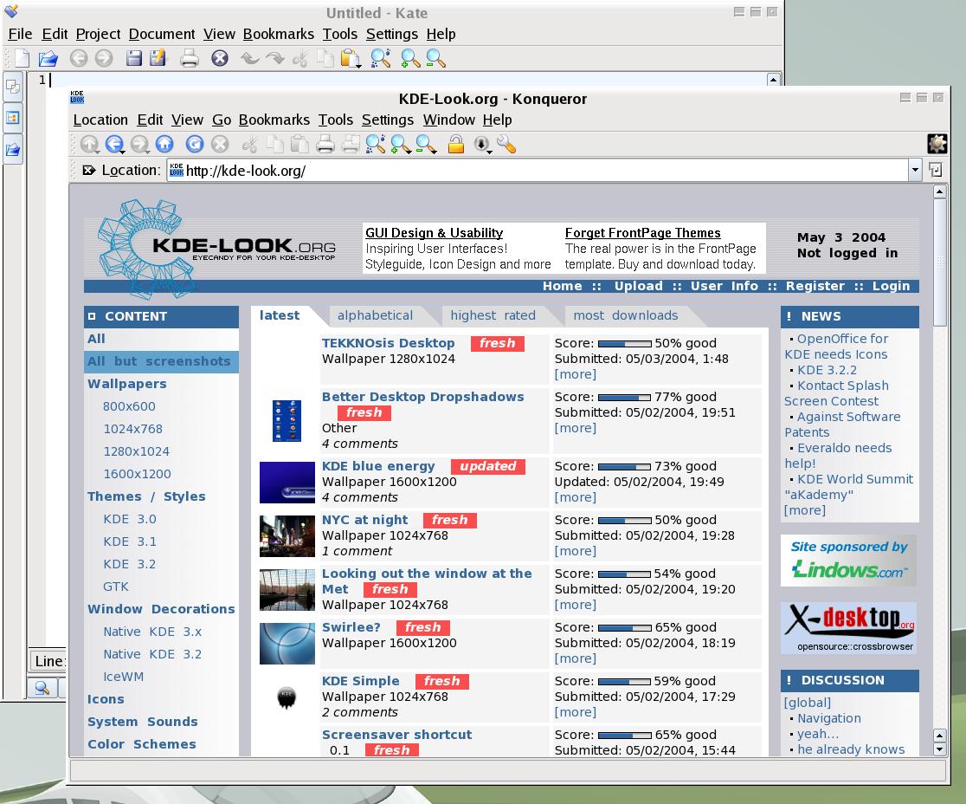966x804 pixels.
Task: Click the New document icon in Kate
Action: pyautogui.click(x=23, y=59)
